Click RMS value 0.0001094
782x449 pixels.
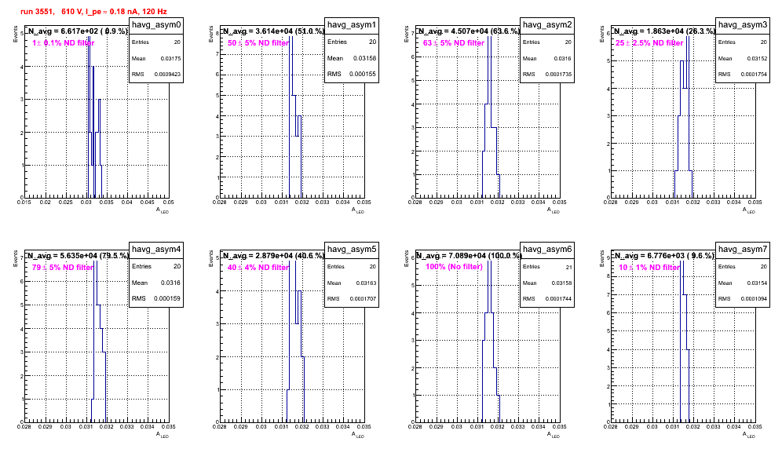coord(754,299)
